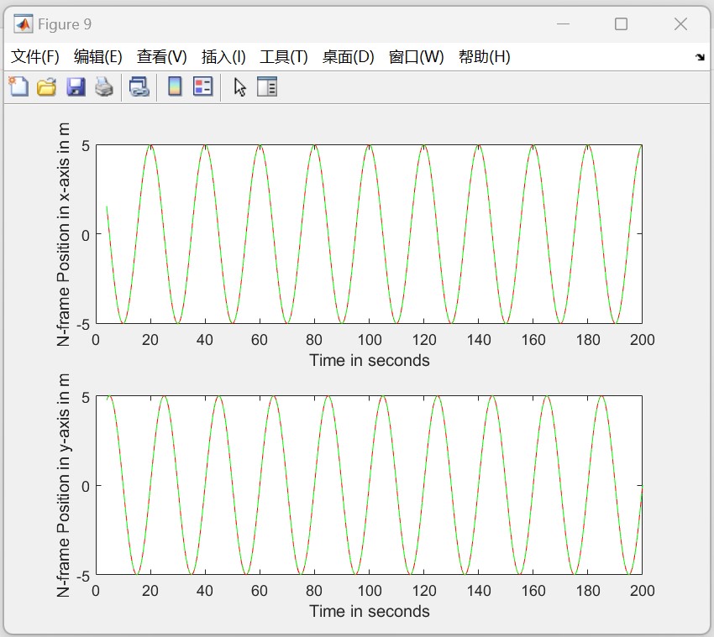Click the top plot's Time in seconds label
Image resolution: width=714 pixels, height=637 pixels.
(x=370, y=360)
